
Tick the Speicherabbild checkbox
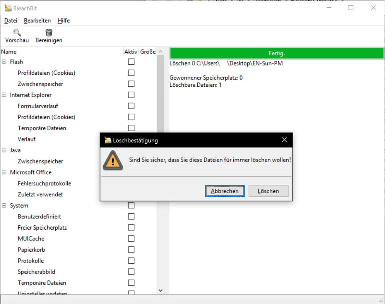131,271
